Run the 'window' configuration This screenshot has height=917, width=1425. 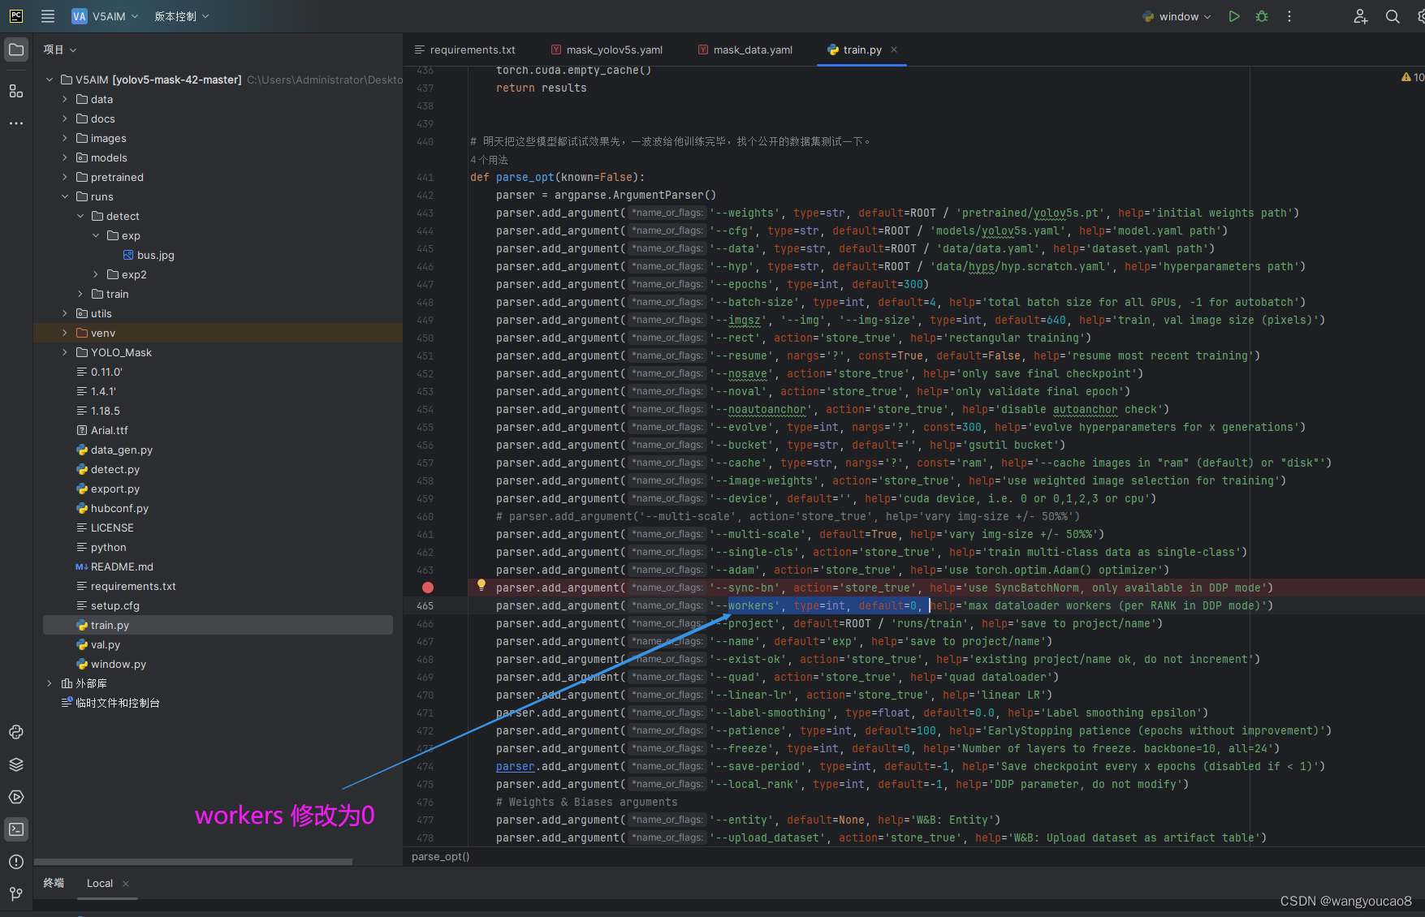tap(1233, 16)
